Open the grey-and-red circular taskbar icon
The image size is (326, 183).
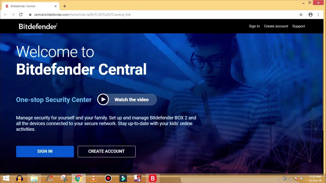click(x=49, y=178)
